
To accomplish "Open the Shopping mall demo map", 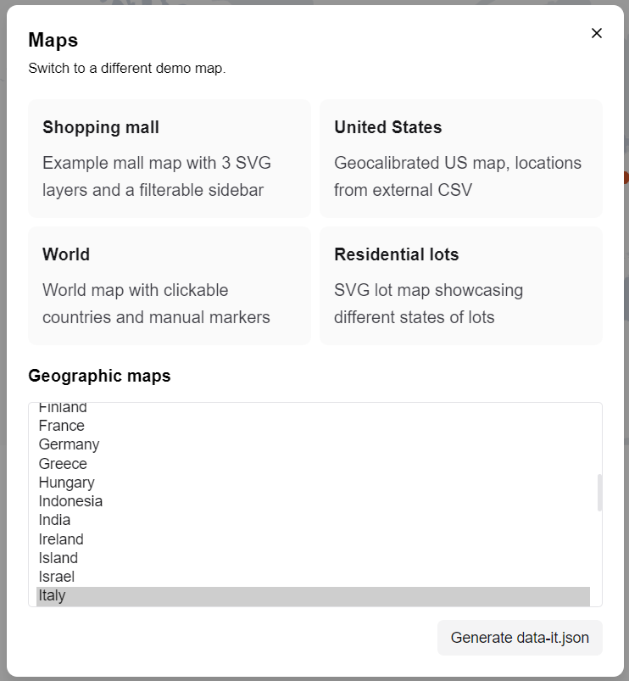I will [x=170, y=157].
